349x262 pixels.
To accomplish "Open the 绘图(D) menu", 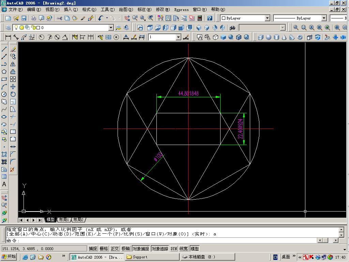I will (126, 10).
